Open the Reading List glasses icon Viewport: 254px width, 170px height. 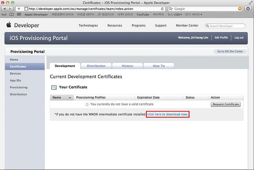click(4, 14)
